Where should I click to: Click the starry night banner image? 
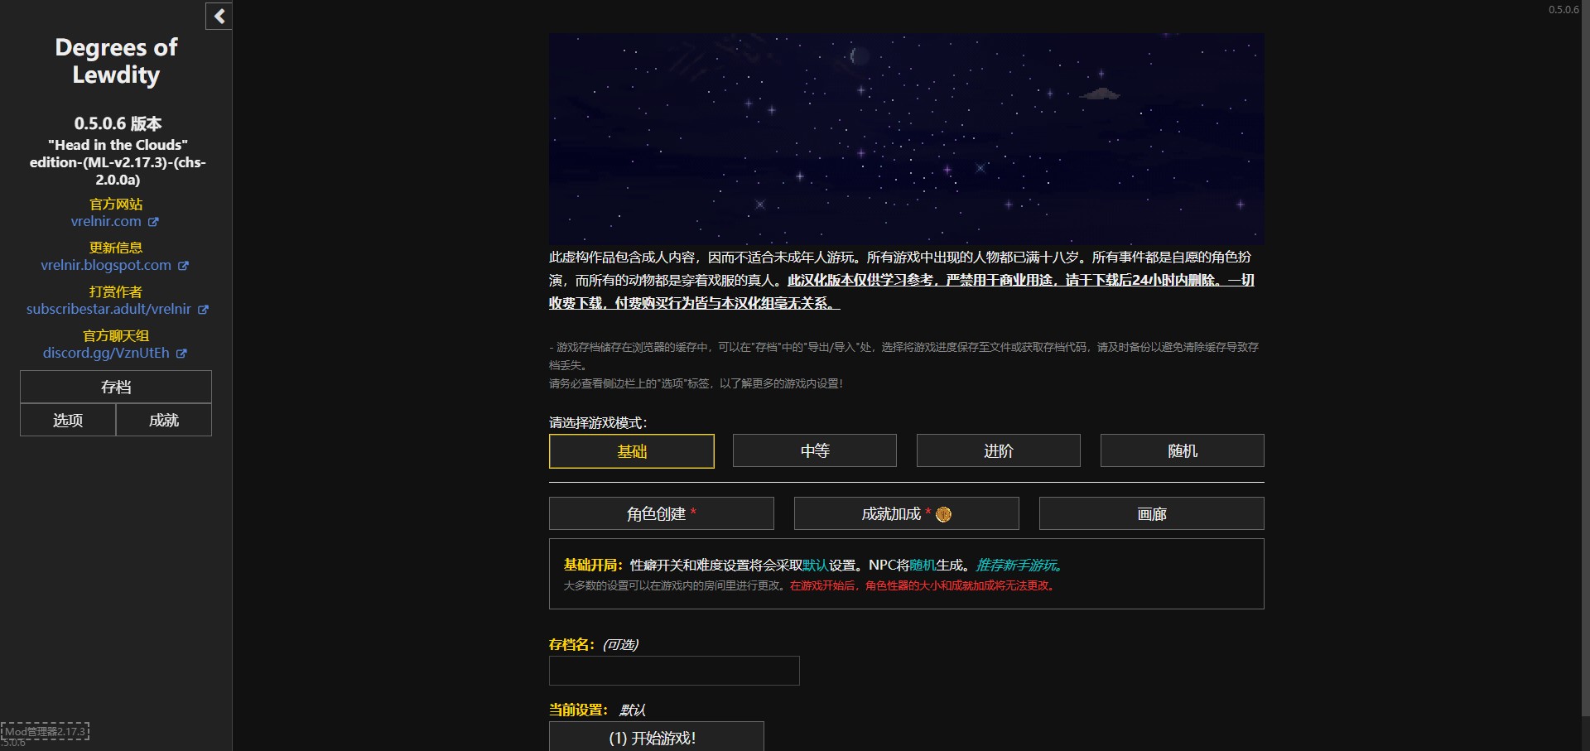pyautogui.click(x=907, y=138)
